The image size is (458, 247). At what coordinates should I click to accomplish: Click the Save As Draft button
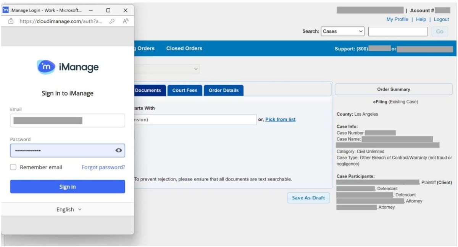(308, 198)
